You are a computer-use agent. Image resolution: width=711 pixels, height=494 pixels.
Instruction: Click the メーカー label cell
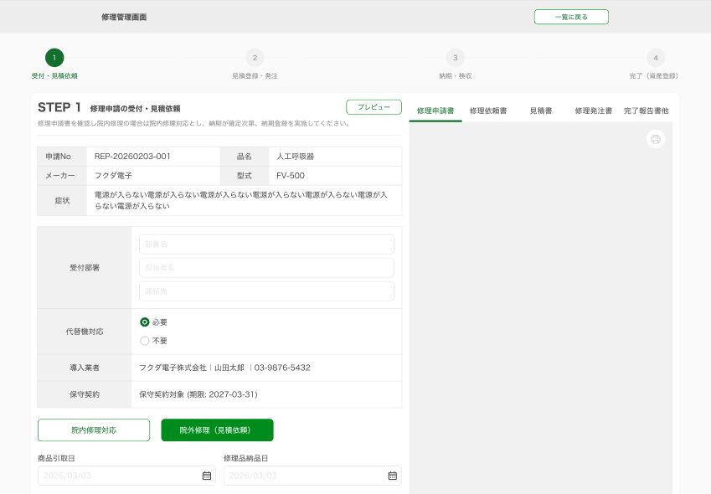(62, 175)
